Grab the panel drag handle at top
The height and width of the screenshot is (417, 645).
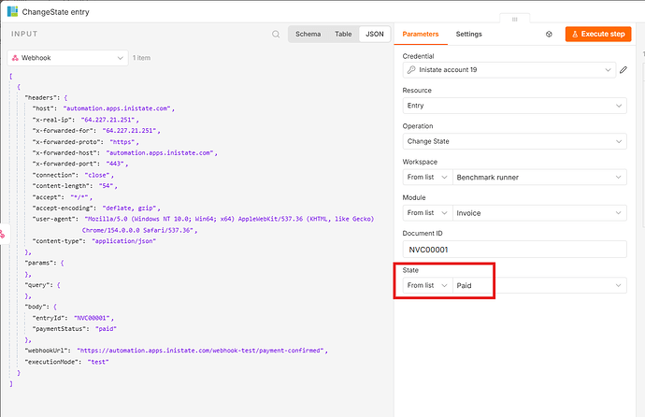pyautogui.click(x=514, y=20)
